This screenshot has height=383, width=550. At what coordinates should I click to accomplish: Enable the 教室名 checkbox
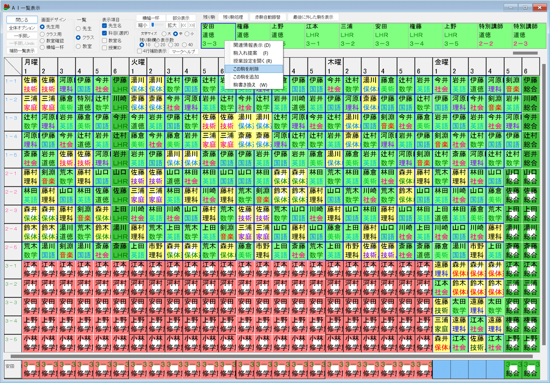104,41
